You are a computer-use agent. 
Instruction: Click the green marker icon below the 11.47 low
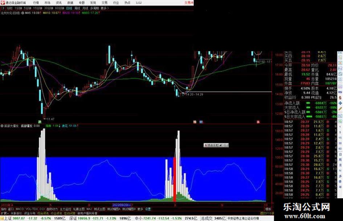[40, 122]
